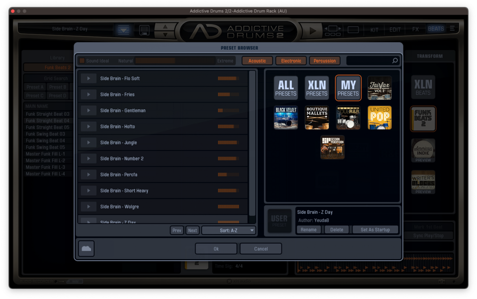Choose Black Velvet kit presets

click(286, 118)
